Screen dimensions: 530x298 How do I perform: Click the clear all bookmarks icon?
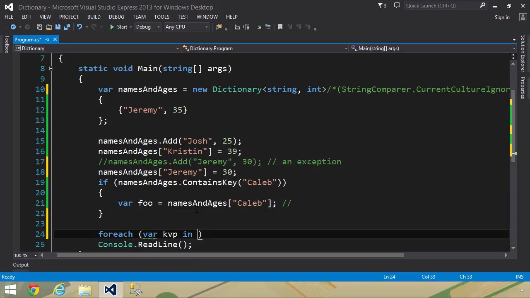tap(308, 27)
